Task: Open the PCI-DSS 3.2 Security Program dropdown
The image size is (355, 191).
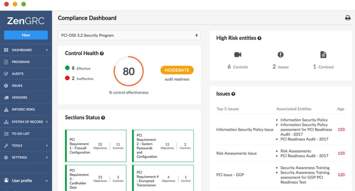Action: (x=129, y=35)
